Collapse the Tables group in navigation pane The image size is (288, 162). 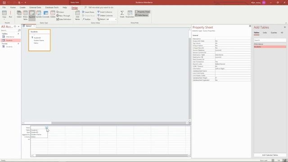(x=18, y=34)
